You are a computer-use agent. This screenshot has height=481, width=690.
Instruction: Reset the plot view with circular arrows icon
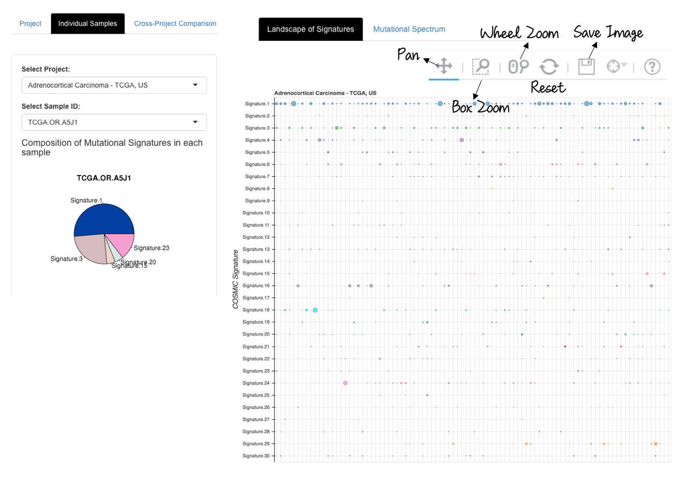549,67
